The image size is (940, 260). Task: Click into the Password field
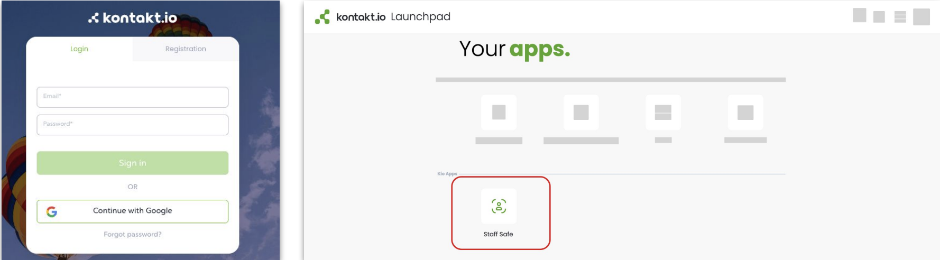[x=132, y=125]
